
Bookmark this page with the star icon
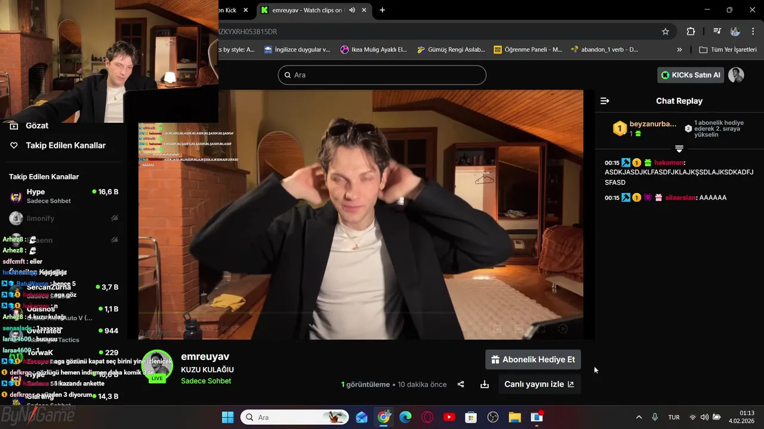666,32
